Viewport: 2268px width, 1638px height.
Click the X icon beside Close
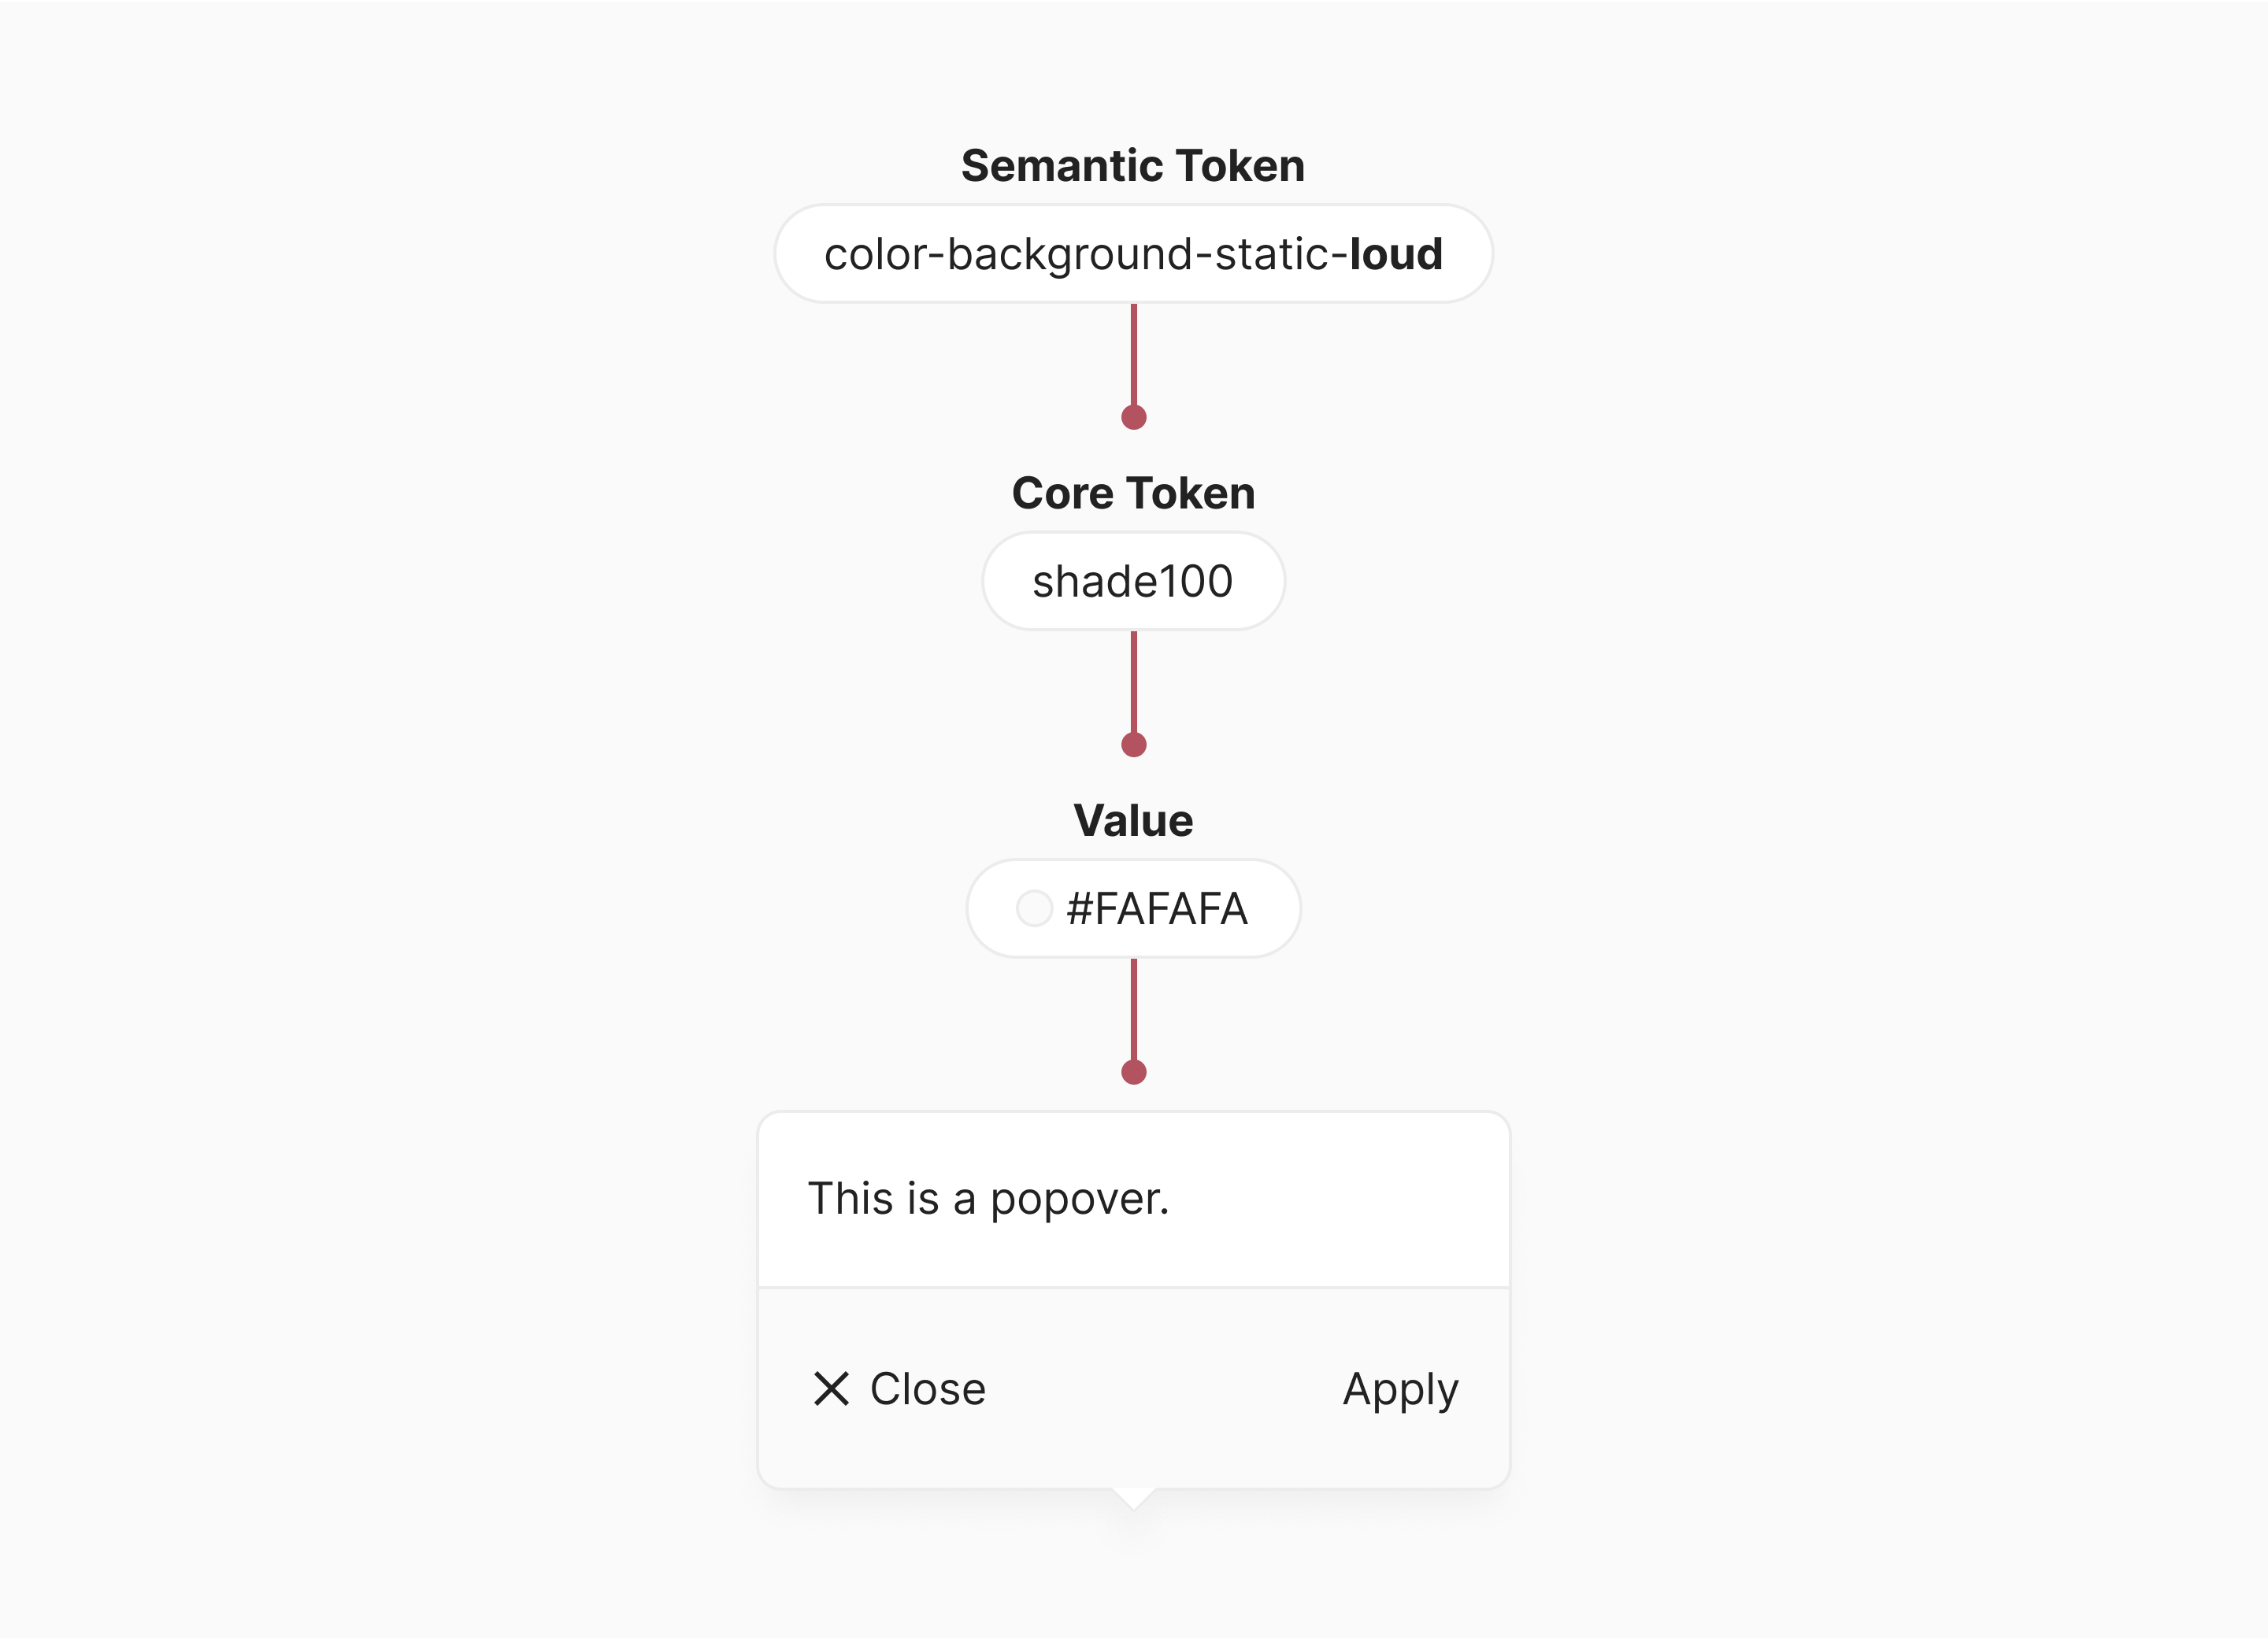[x=831, y=1388]
